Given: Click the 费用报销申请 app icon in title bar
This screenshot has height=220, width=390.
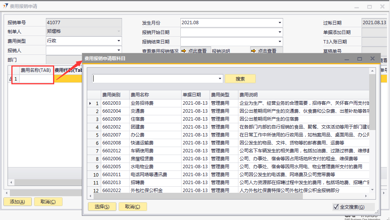Looking at the screenshot, I should pos(5,6).
